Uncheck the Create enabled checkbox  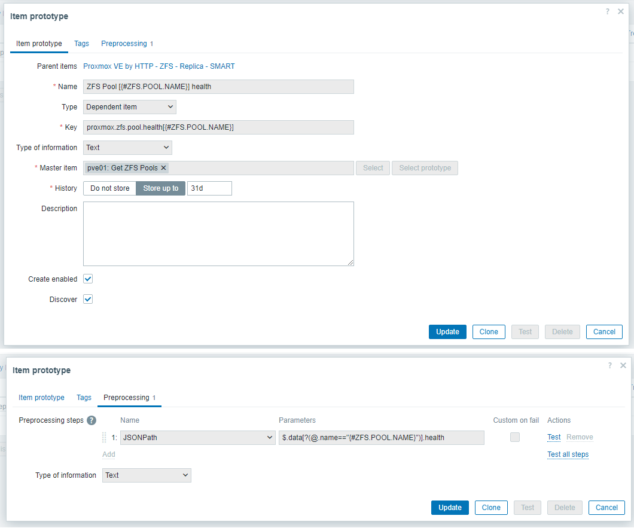87,279
